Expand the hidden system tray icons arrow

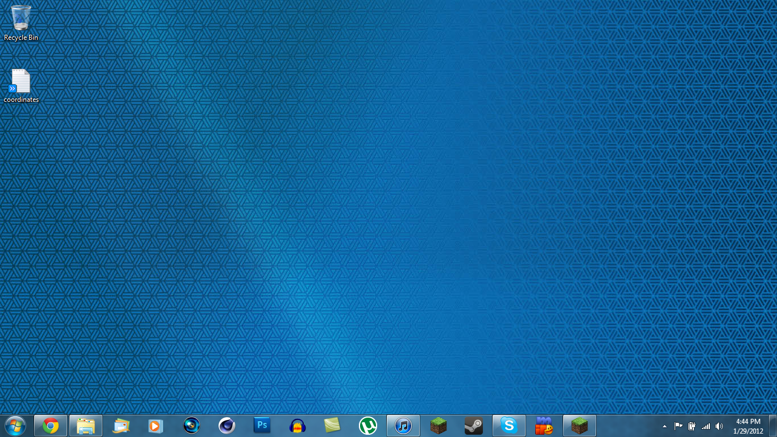point(664,426)
